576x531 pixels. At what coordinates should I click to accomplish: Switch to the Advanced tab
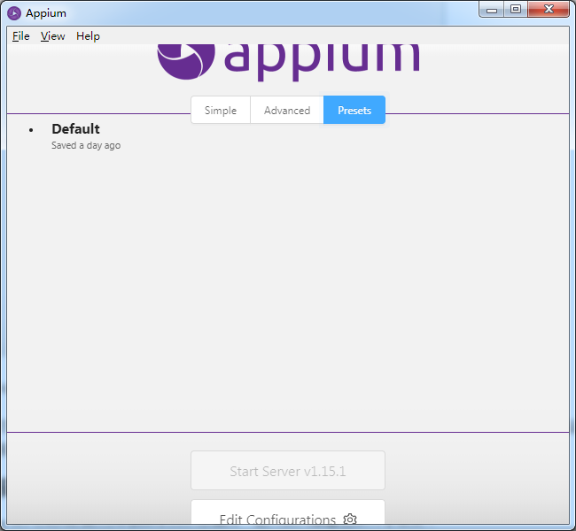287,110
